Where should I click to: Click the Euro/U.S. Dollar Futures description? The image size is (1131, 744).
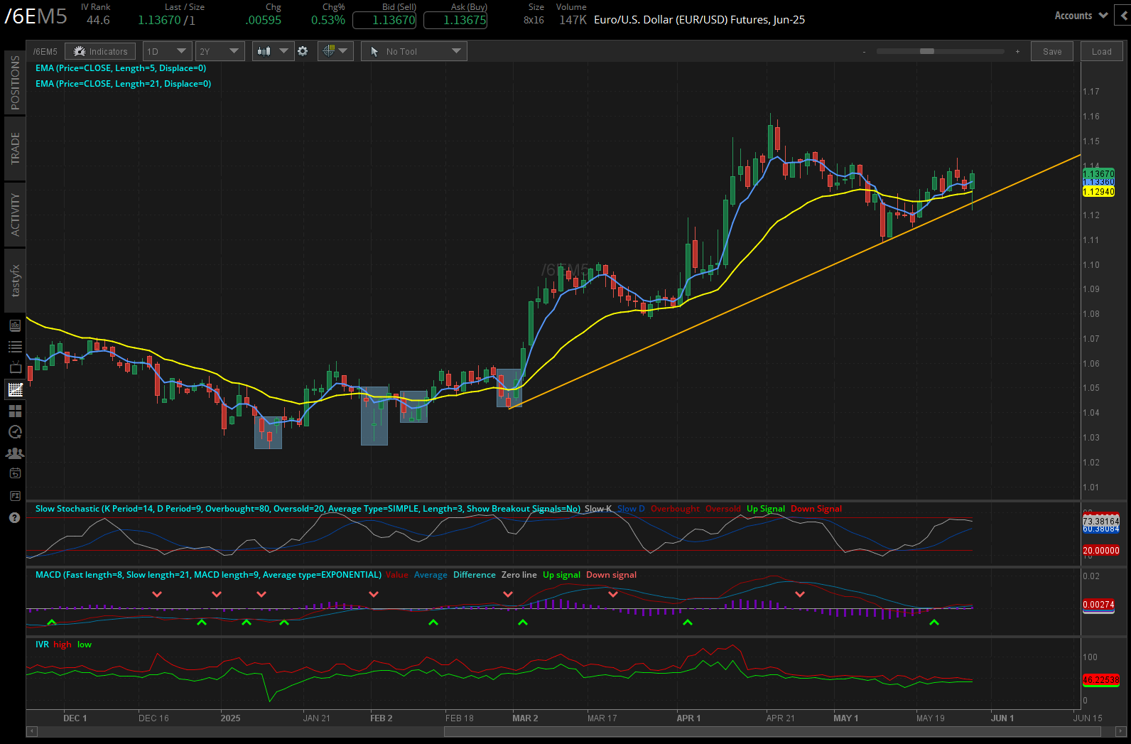coord(699,20)
